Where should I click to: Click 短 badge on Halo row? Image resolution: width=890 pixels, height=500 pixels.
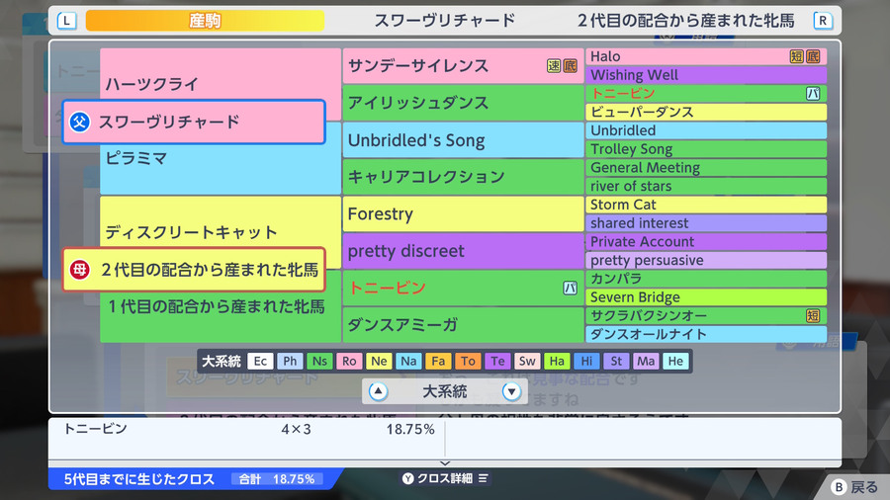click(796, 56)
